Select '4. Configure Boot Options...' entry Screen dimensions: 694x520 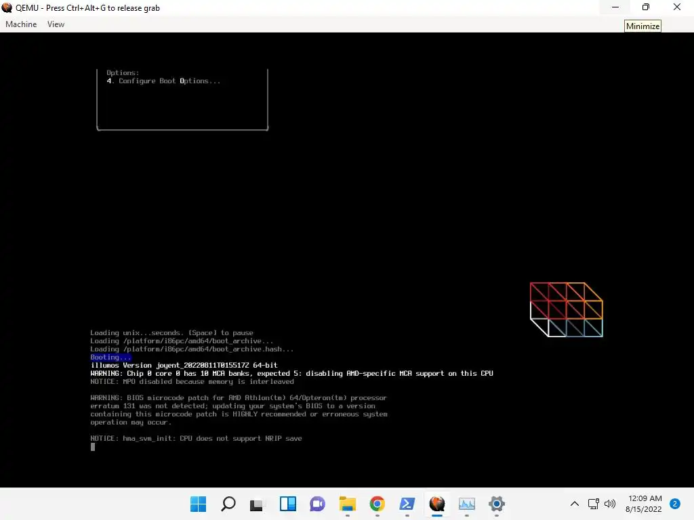163,81
